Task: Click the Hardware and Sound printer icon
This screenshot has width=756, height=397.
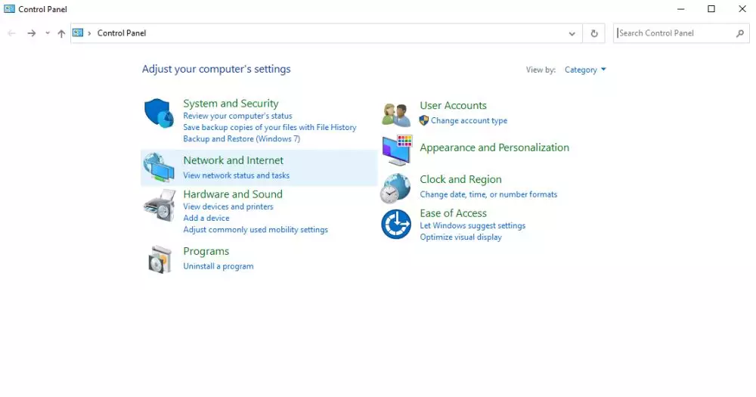Action: [x=159, y=204]
